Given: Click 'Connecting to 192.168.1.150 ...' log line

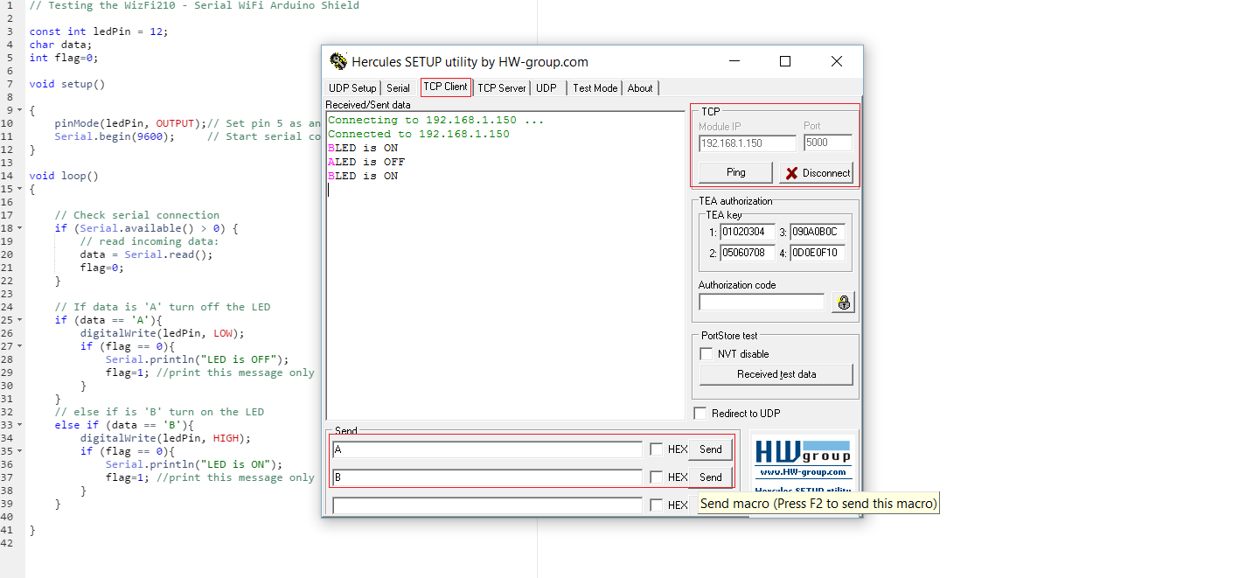Looking at the screenshot, I should pos(436,120).
